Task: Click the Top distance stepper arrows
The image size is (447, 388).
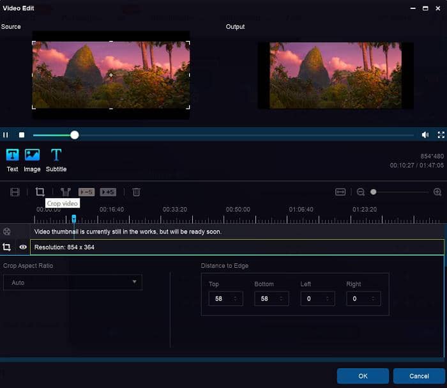Action: 236,299
